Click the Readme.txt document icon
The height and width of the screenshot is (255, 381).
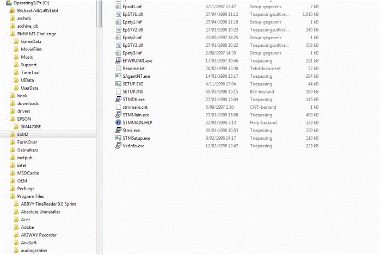118,69
